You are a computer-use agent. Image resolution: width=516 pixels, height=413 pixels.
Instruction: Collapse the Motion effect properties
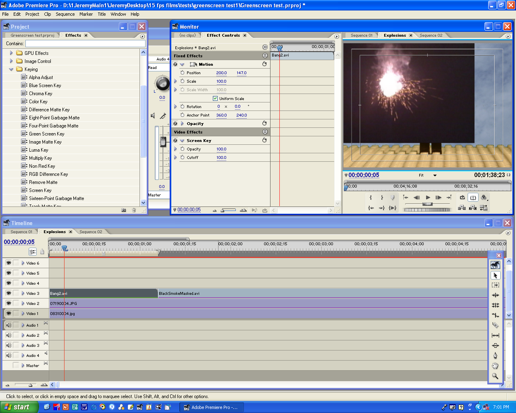[x=182, y=65]
